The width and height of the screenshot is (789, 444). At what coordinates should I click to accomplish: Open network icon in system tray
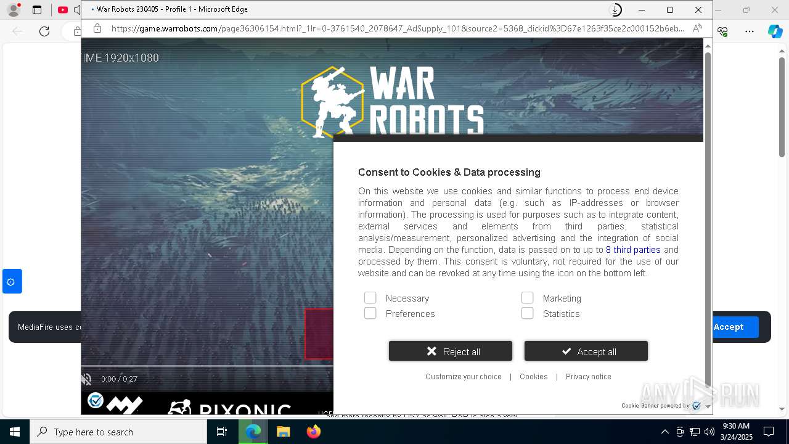tap(695, 432)
